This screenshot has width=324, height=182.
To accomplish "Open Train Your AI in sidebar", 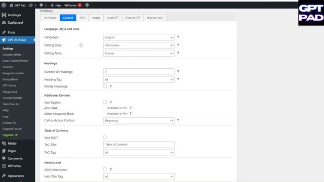I will (x=10, y=104).
